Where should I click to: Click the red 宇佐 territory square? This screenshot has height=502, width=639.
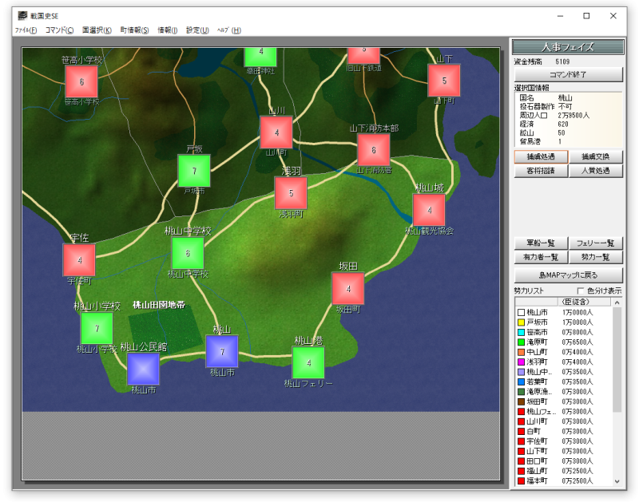pos(79,259)
